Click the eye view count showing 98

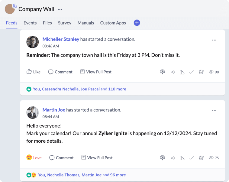(x=214, y=72)
